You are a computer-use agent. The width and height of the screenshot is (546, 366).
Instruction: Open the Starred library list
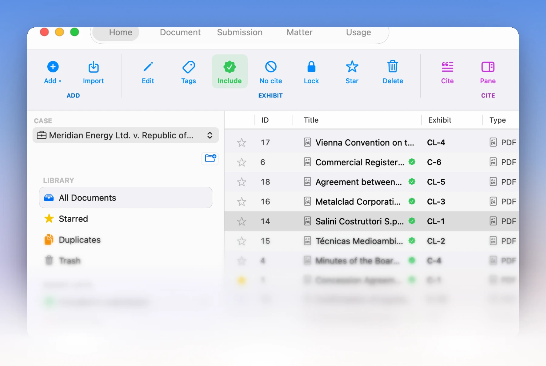pos(126,219)
